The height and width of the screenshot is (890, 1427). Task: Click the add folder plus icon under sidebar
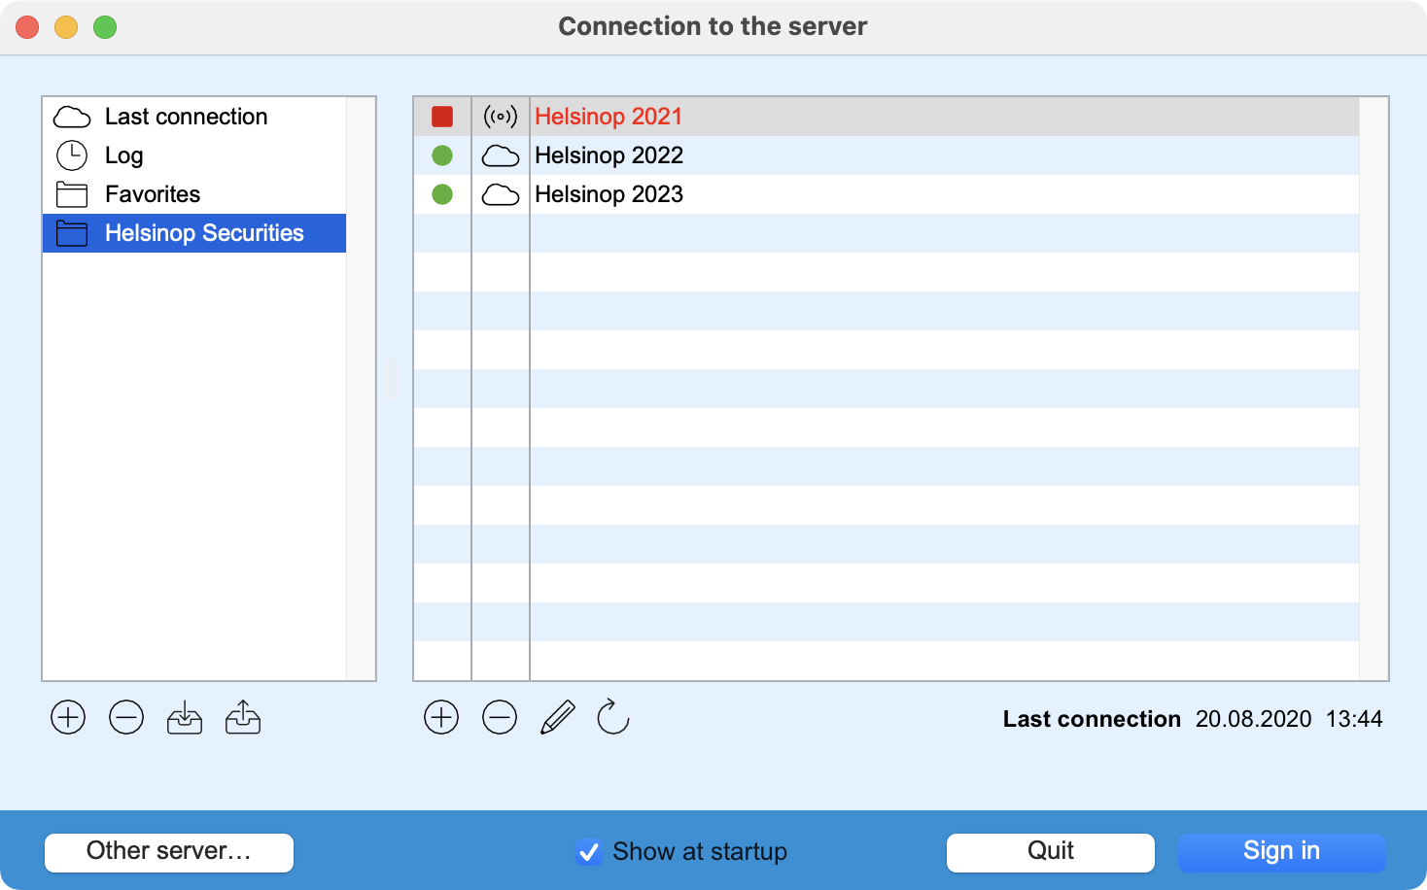(68, 718)
